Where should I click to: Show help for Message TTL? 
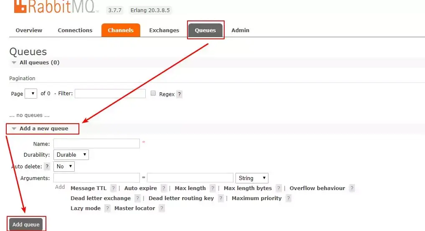coord(113,188)
